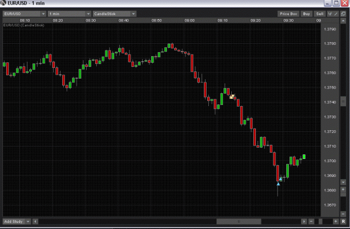
Task: Expand the Add Study dropdown arrow
Action: point(28,221)
